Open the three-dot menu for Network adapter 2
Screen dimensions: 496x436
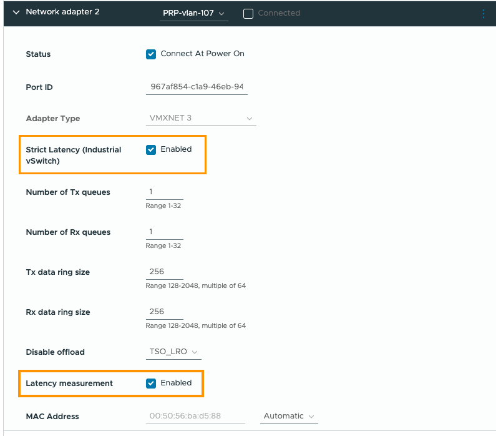[x=484, y=13]
